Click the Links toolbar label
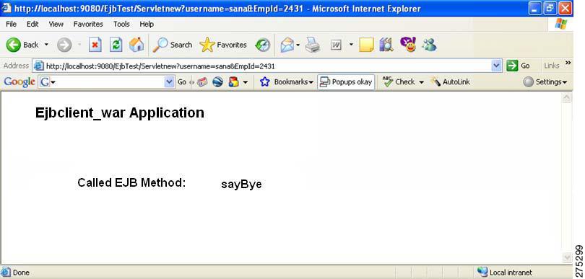This screenshot has width=585, height=279. pyautogui.click(x=552, y=66)
